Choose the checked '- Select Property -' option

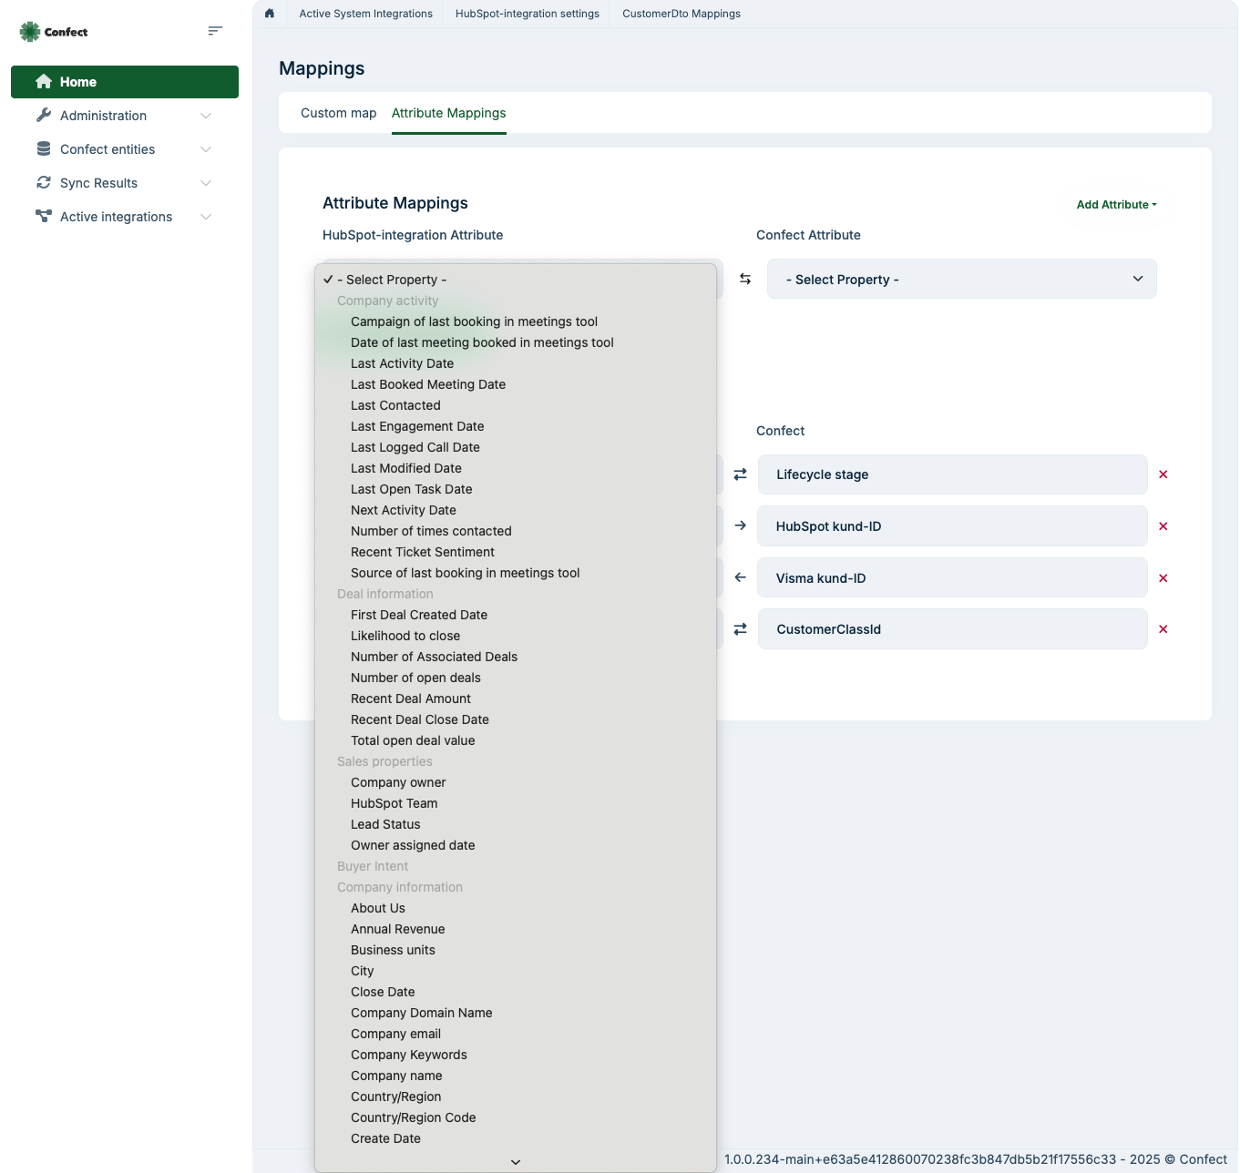click(x=515, y=280)
